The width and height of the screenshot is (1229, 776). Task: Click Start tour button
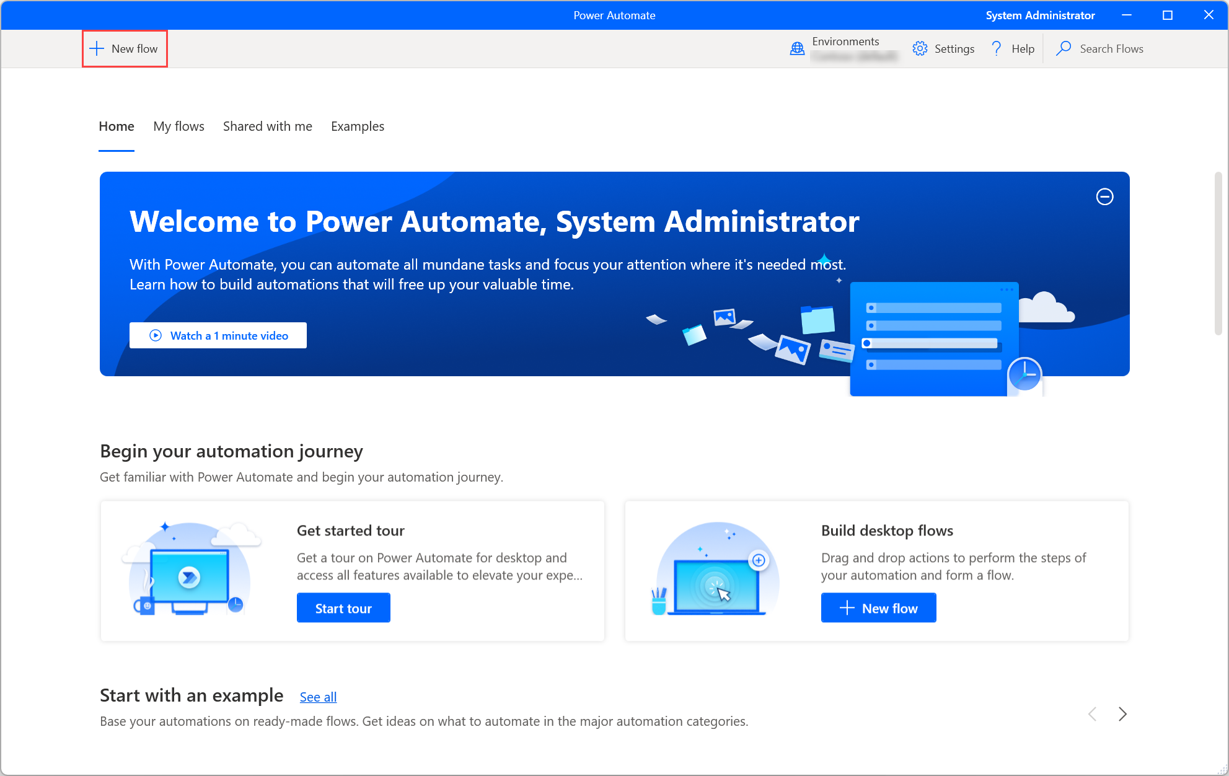(344, 608)
